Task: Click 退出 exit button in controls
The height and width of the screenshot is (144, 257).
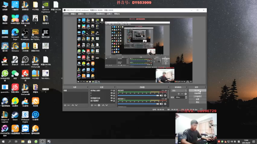Action: [197, 102]
